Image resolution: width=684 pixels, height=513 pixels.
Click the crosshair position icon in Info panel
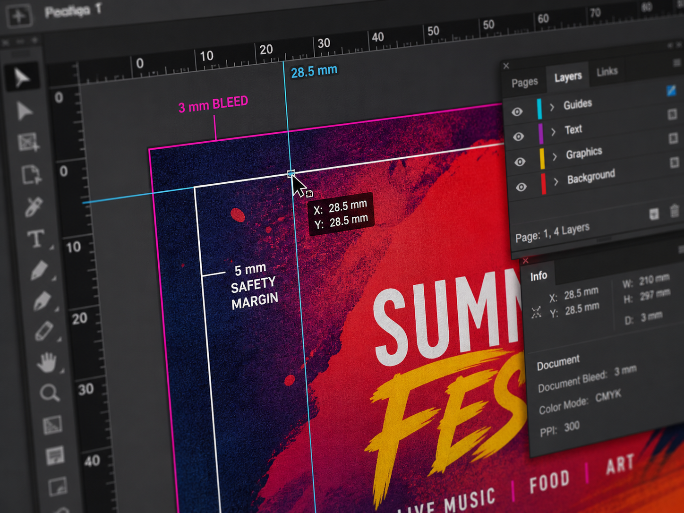[x=536, y=312]
